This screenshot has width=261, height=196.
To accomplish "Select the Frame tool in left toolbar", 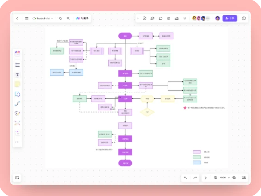I will pyautogui.click(x=17, y=65).
